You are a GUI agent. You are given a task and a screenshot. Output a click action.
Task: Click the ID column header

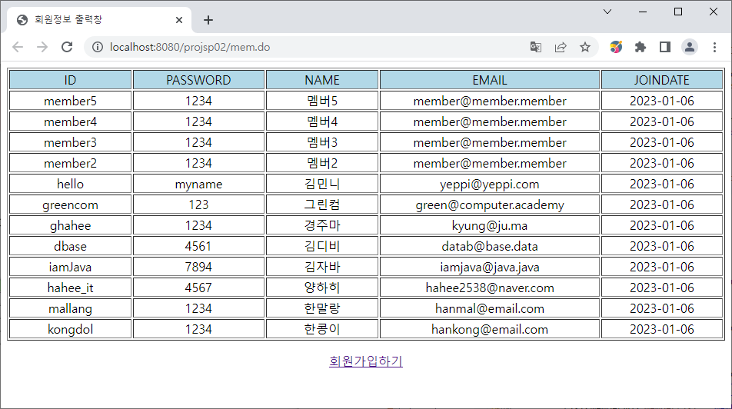(70, 80)
